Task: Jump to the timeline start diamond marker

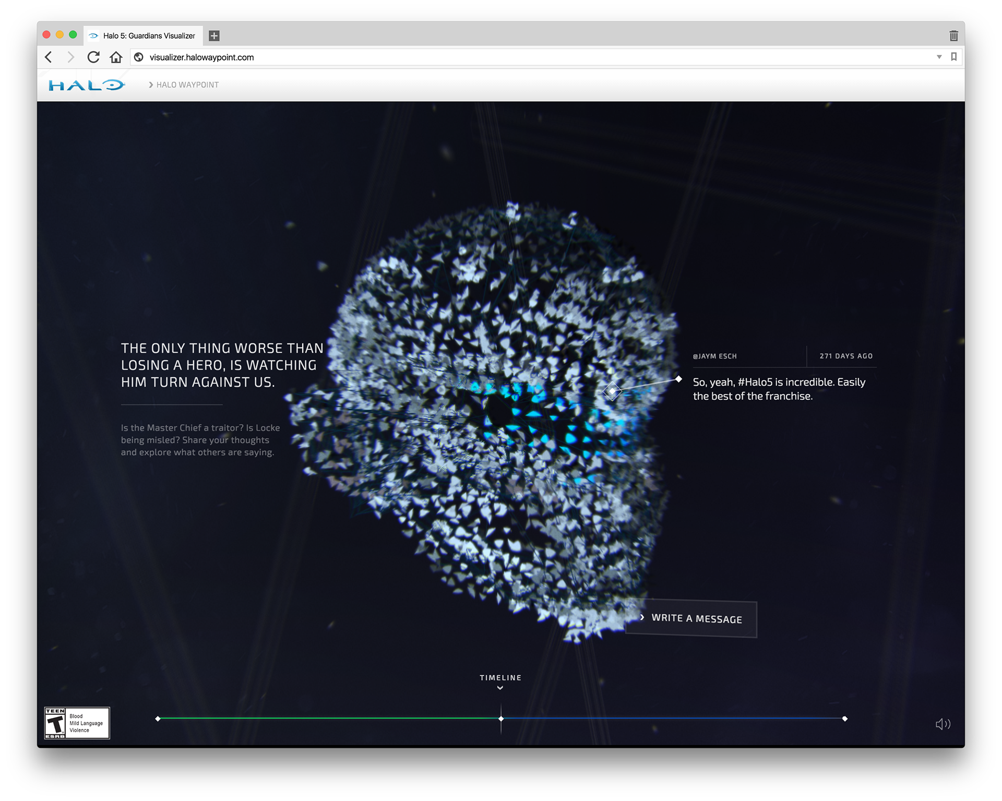Action: click(158, 719)
